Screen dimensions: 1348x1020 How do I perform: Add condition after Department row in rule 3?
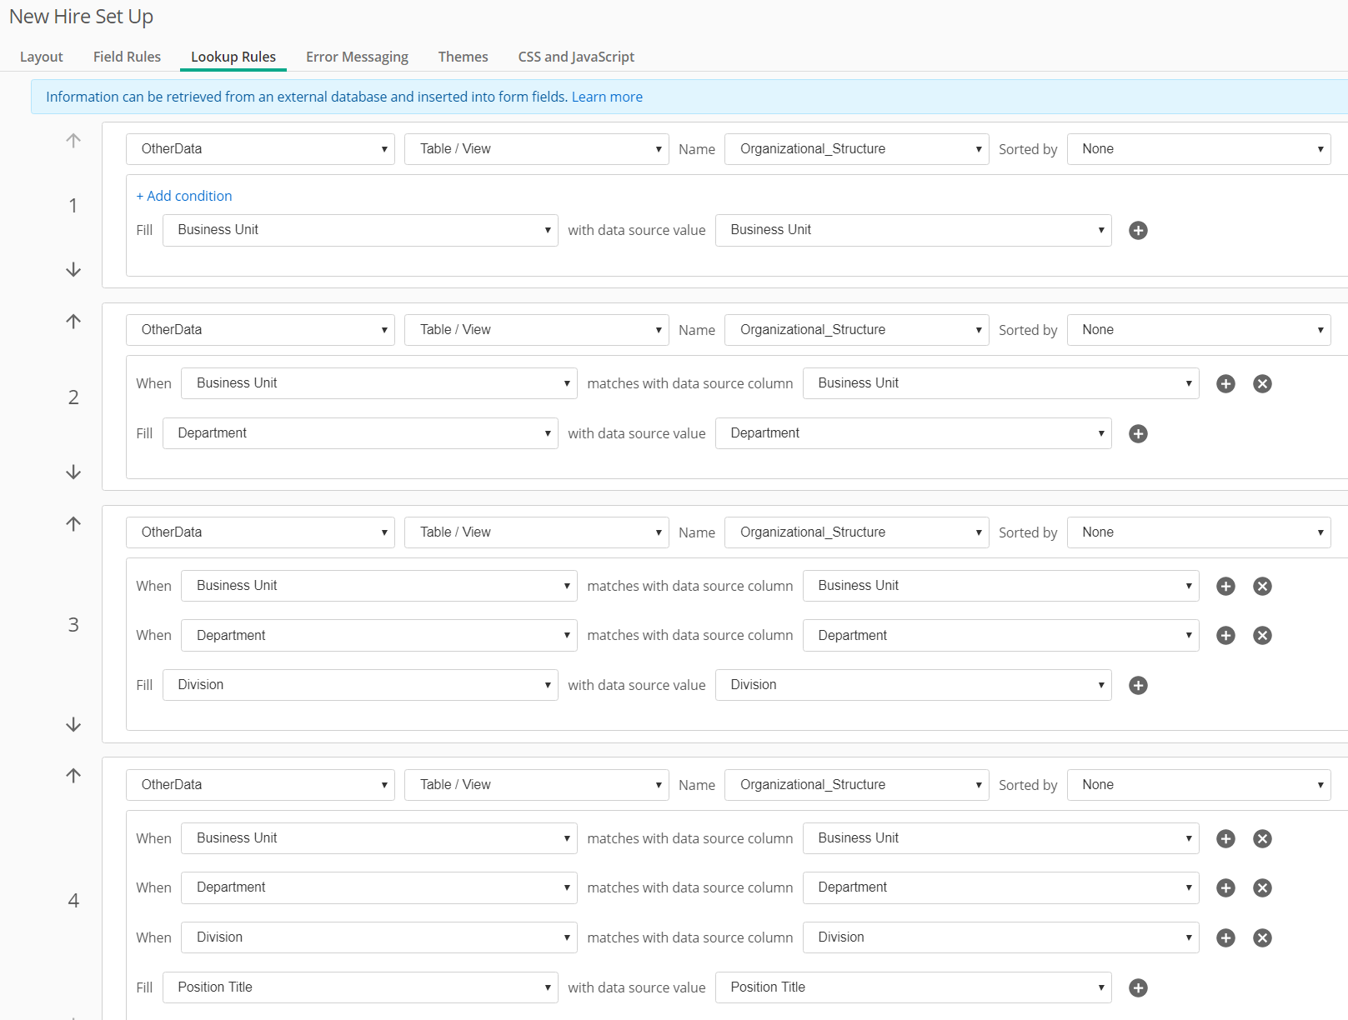pyautogui.click(x=1225, y=635)
